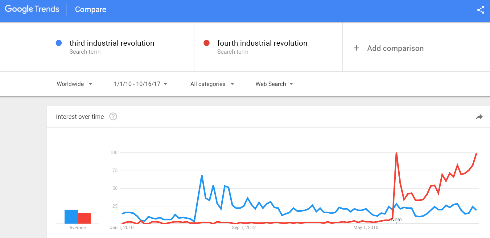Open the All categories dropdown

[212, 84]
